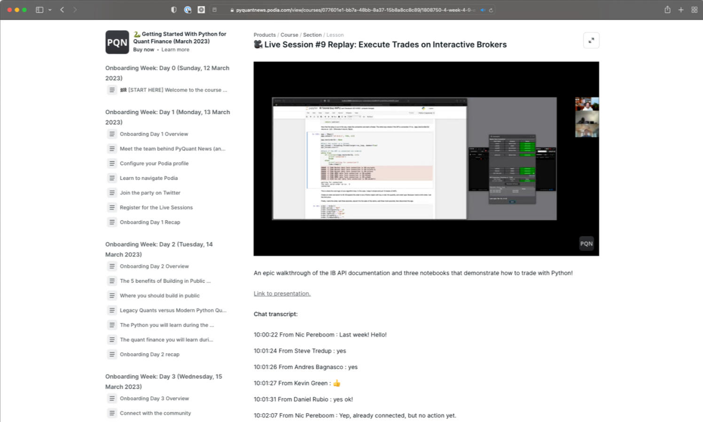Image resolution: width=703 pixels, height=422 pixels.
Task: Open the Onboarding Day 1 Overview lesson
Action: [x=154, y=134]
